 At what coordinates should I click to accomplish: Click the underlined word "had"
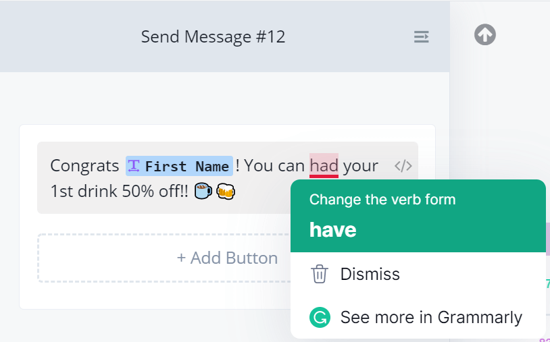(x=324, y=165)
